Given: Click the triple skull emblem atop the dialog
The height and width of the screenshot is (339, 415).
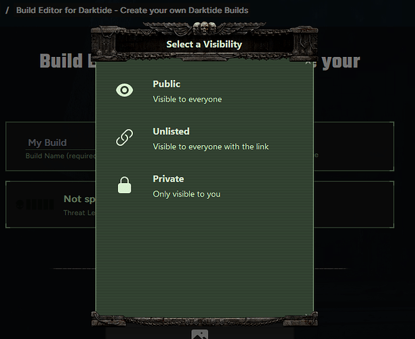Looking at the screenshot, I should tap(204, 28).
